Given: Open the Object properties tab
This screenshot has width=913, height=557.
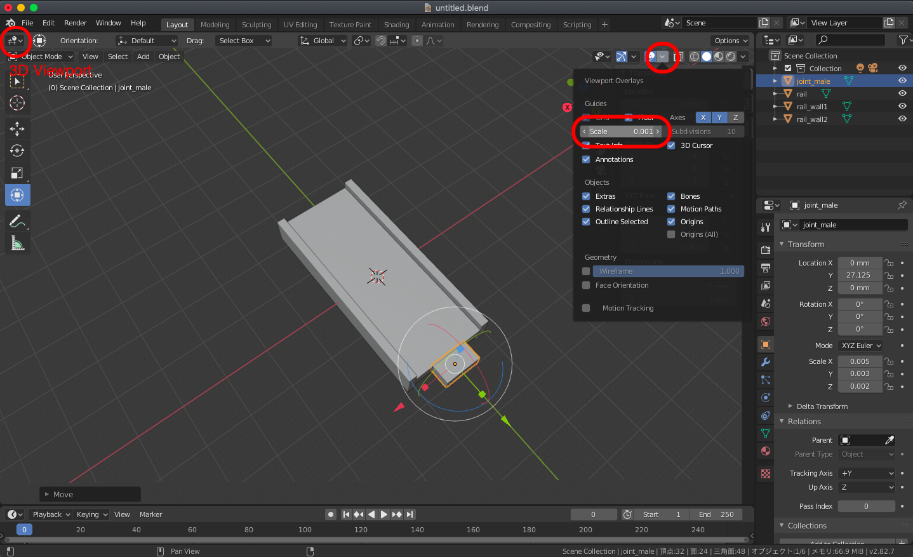Looking at the screenshot, I should click(x=766, y=344).
